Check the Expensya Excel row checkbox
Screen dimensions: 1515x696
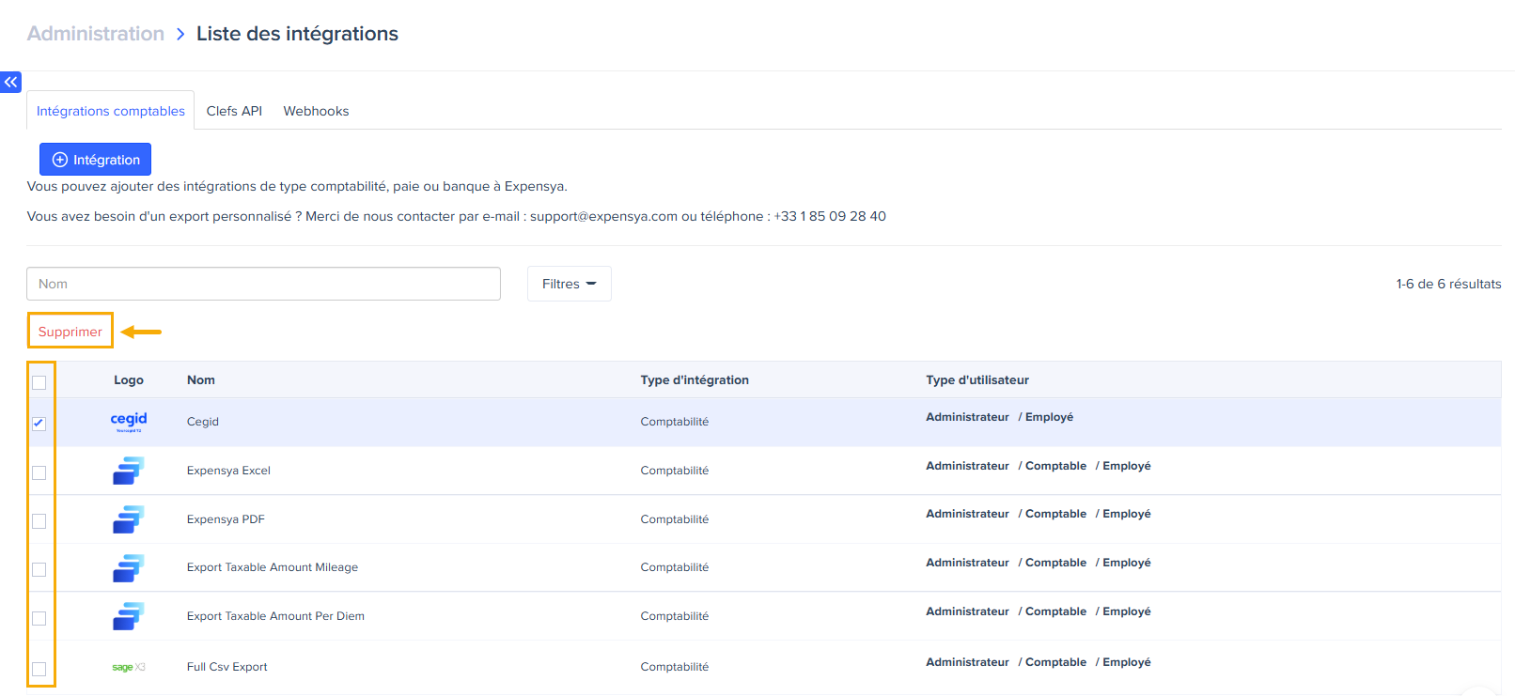tap(39, 472)
